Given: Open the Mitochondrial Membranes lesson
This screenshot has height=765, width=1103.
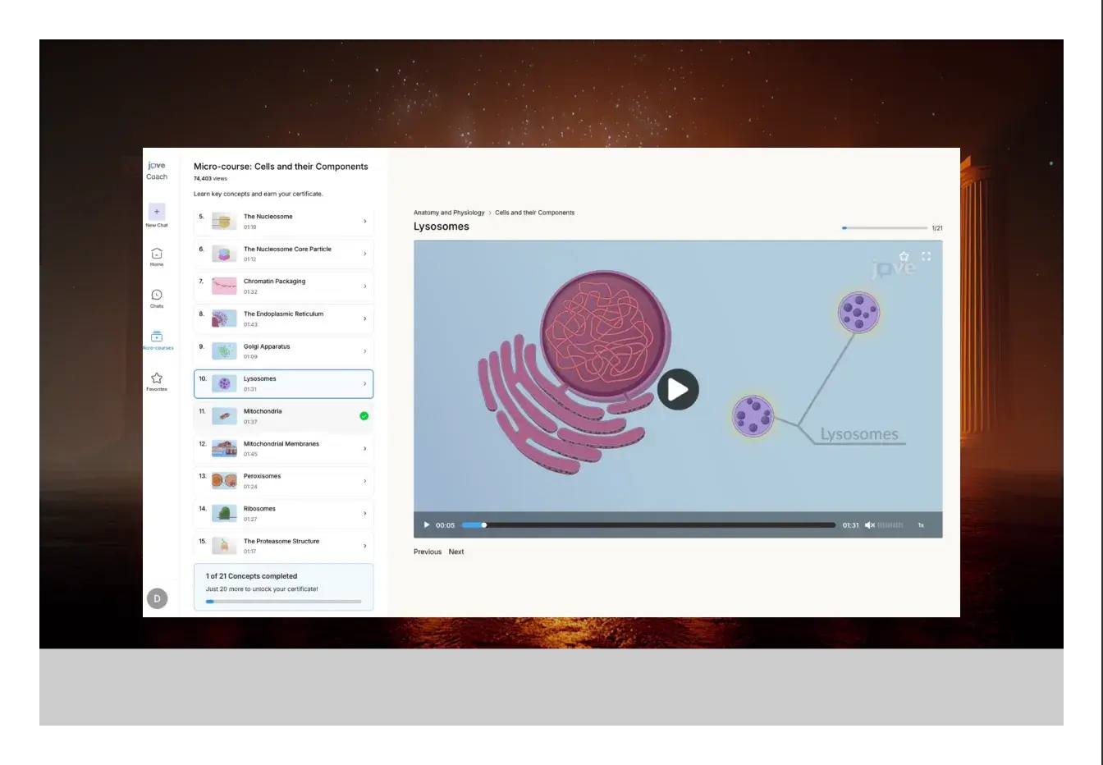Looking at the screenshot, I should (284, 448).
